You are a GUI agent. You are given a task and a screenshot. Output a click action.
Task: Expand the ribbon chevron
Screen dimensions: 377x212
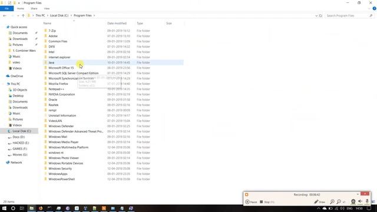[369, 9]
